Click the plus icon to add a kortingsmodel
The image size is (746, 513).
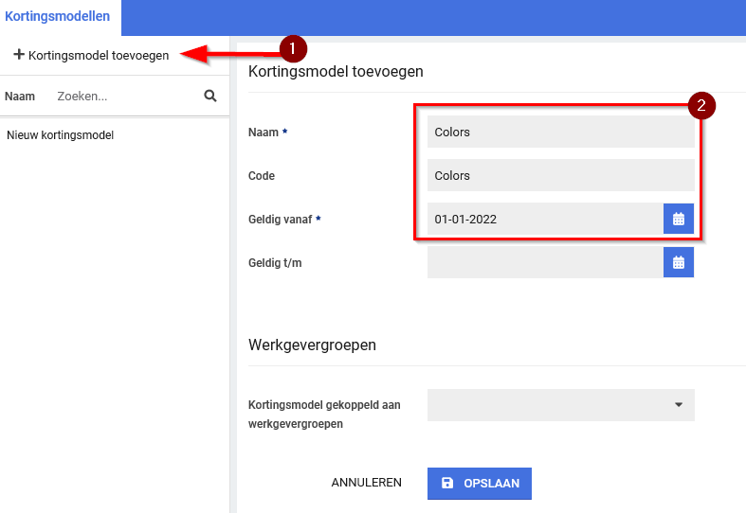click(x=18, y=55)
